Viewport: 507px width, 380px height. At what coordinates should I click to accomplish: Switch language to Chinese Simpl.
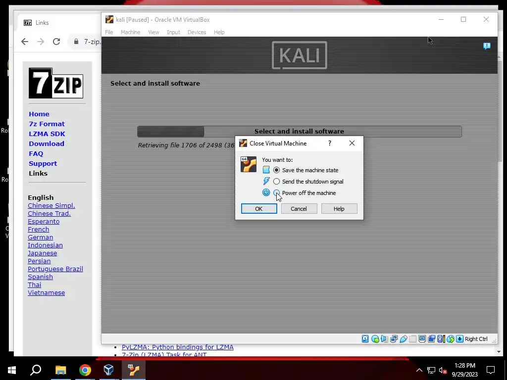tap(51, 205)
